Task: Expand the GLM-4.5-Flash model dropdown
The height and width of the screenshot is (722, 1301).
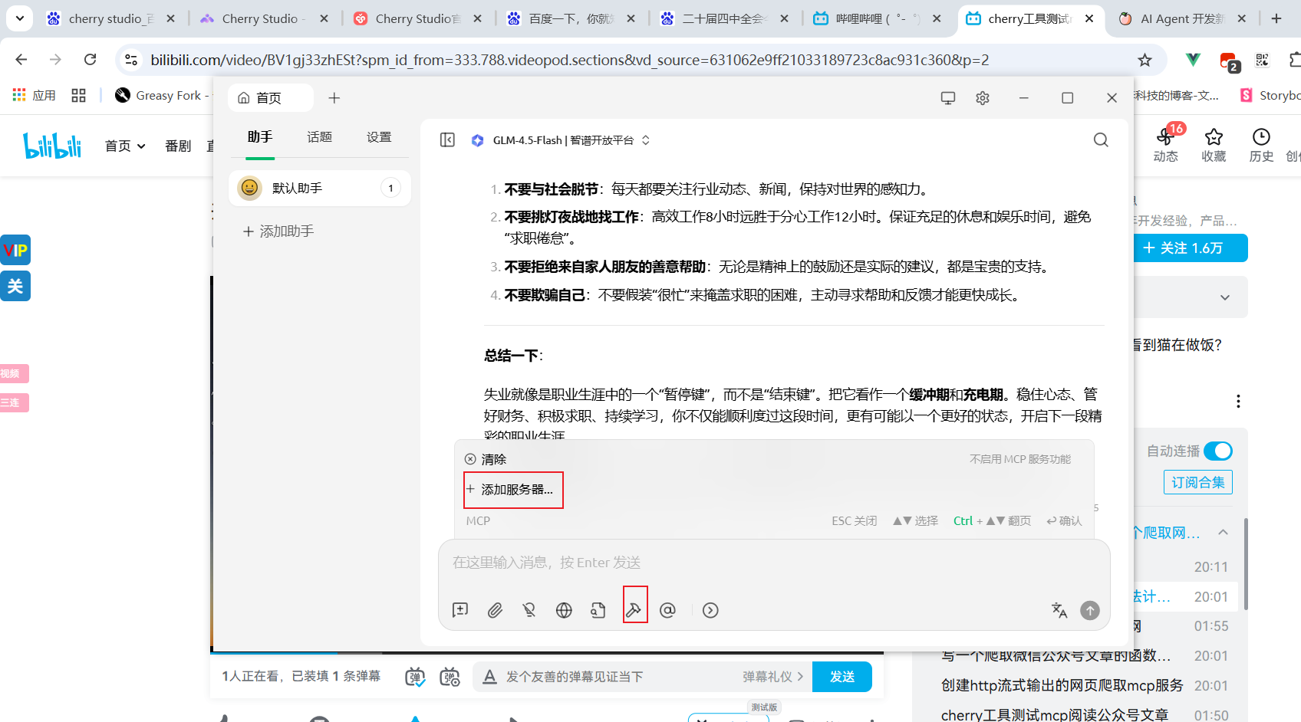Action: [645, 140]
